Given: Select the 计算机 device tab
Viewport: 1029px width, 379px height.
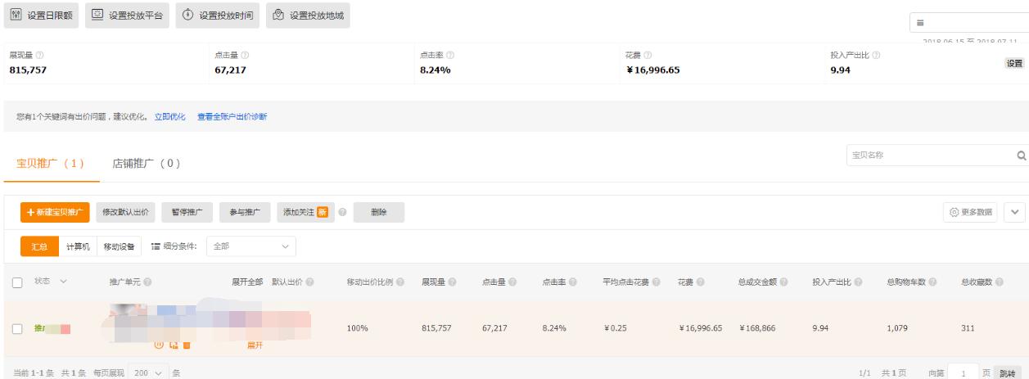Looking at the screenshot, I should pos(78,246).
